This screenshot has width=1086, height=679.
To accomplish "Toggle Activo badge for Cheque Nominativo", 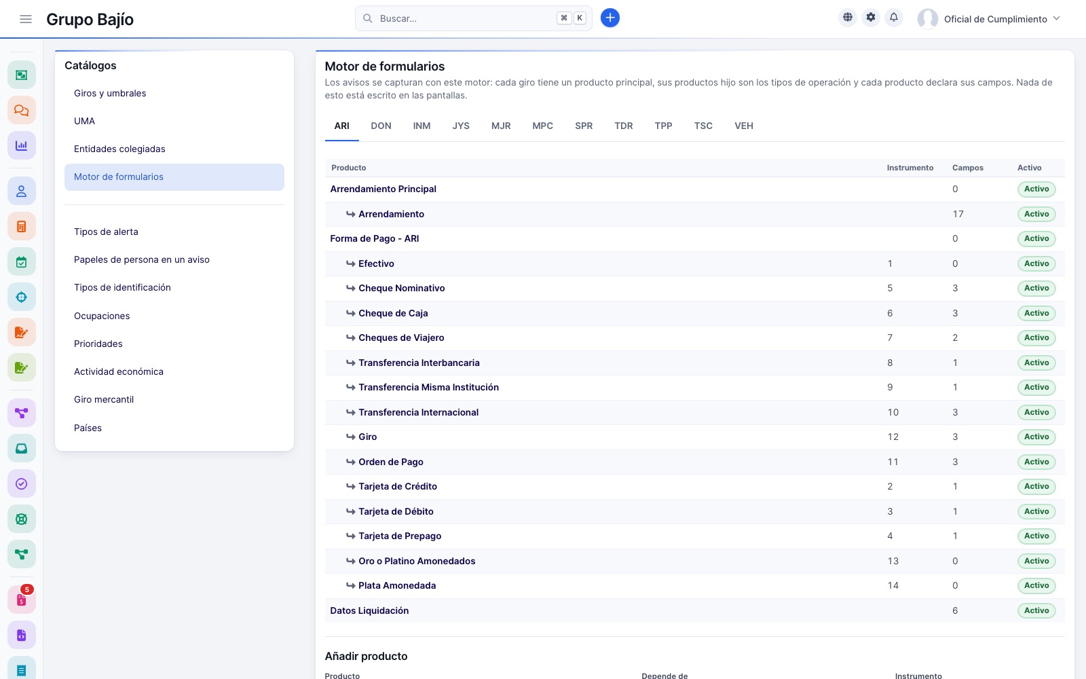I will pos(1036,289).
